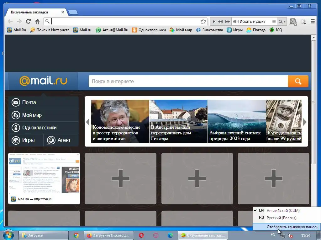321x240 pixels.
Task: Open Выбран лучший снимок природы story
Action: pos(237,121)
